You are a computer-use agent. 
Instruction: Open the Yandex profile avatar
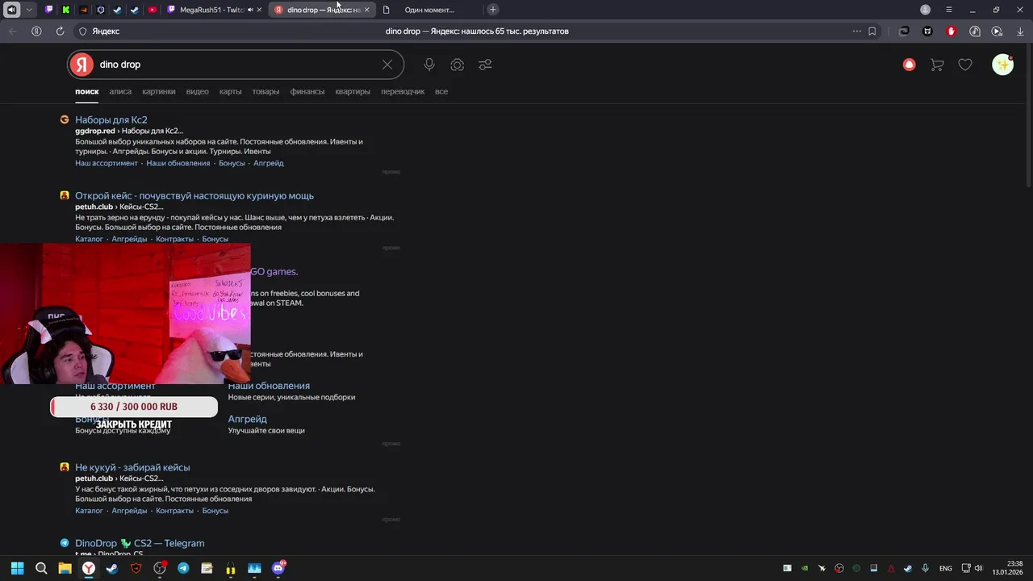point(1002,65)
